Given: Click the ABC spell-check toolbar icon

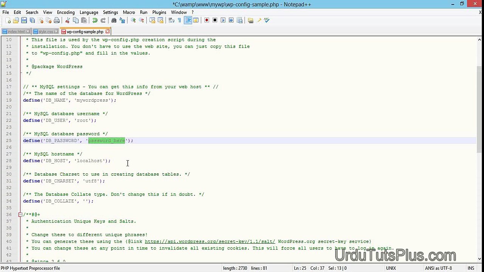Looking at the screenshot, I should pyautogui.click(x=267, y=20).
